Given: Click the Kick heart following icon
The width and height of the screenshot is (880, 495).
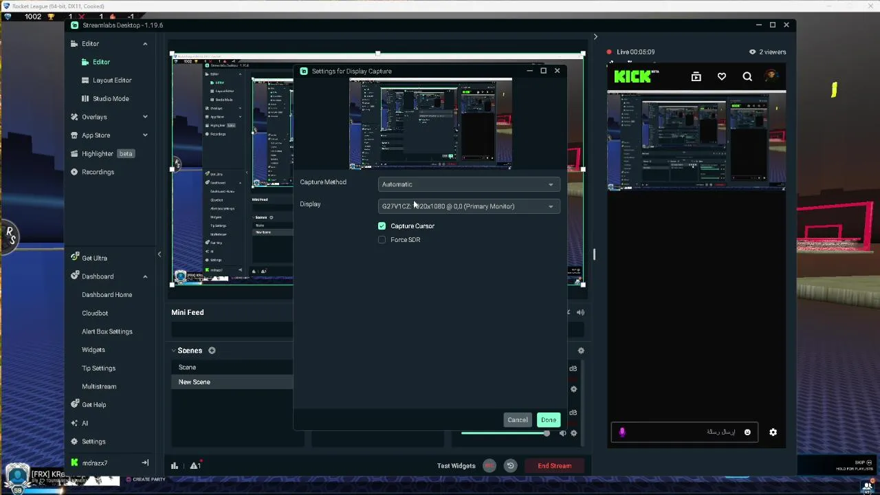Looking at the screenshot, I should click(x=722, y=77).
